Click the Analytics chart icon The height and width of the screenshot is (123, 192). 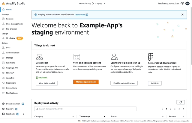pyautogui.click(x=3, y=78)
